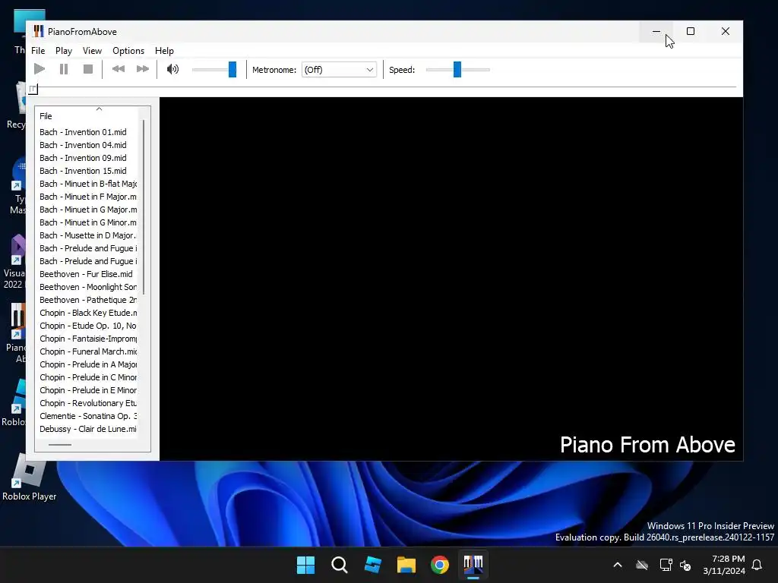778x583 pixels.
Task: Select Bach - Invention 01.mid
Action: 83,132
